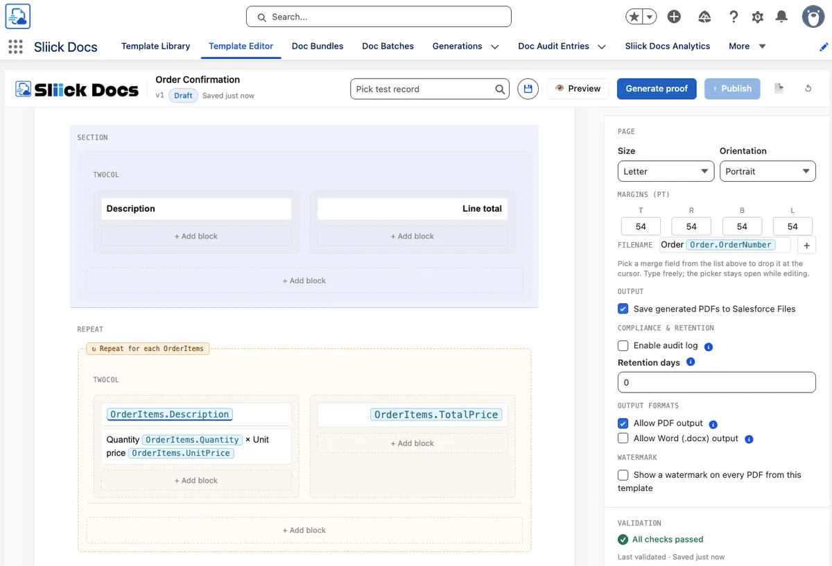Click the Description header text block
This screenshot has height=566, width=832.
click(x=196, y=209)
